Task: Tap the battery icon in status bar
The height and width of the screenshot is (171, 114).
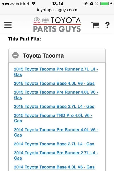Action: coord(105,4)
